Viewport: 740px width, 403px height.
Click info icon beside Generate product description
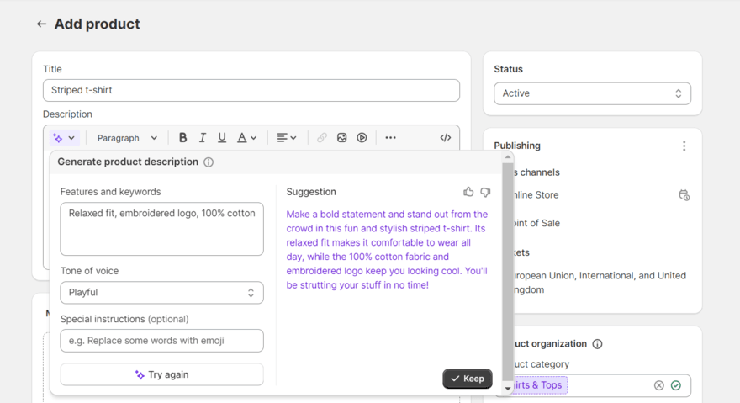[209, 162]
